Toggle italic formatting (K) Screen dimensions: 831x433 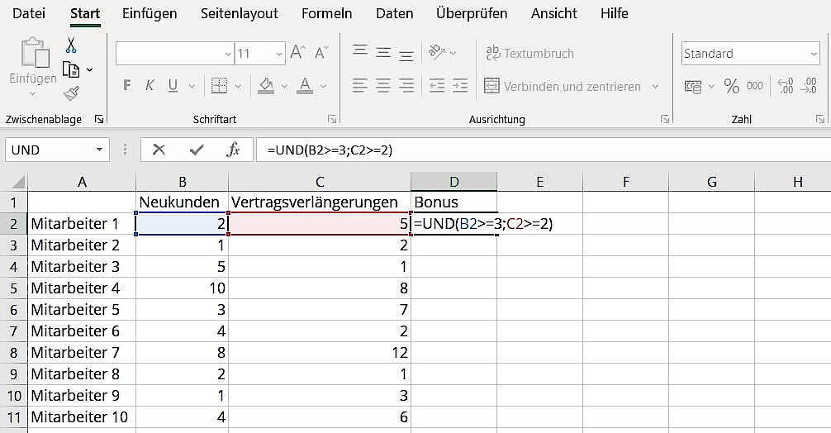[150, 85]
